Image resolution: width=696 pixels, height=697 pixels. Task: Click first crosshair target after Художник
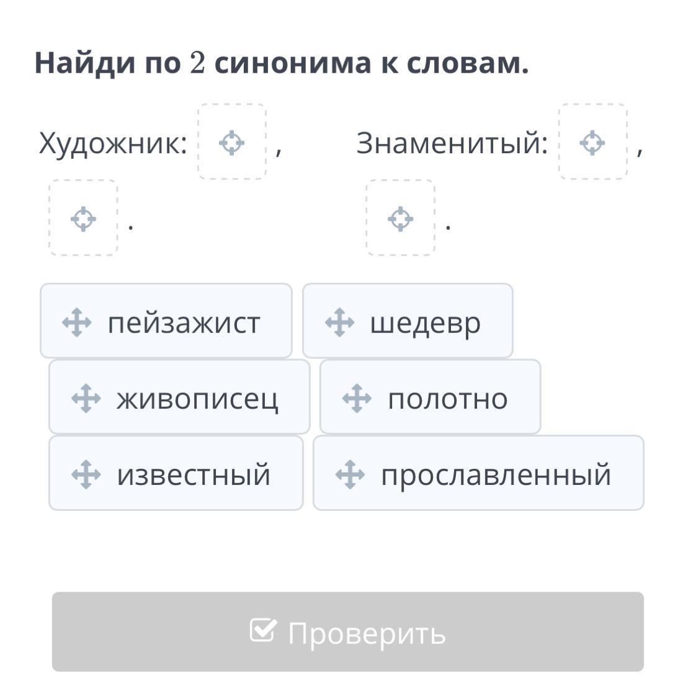(232, 143)
